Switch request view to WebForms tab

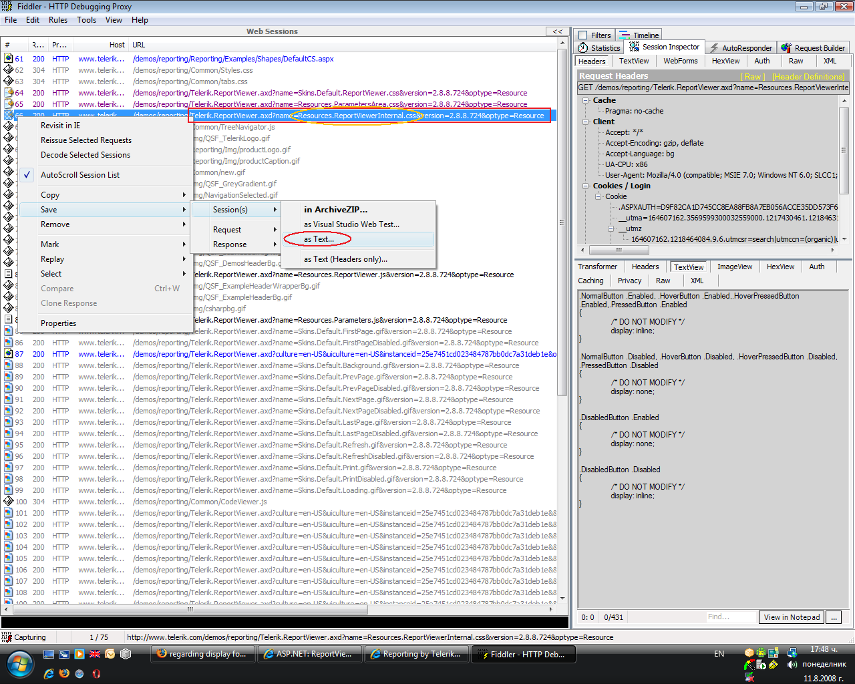tap(680, 61)
